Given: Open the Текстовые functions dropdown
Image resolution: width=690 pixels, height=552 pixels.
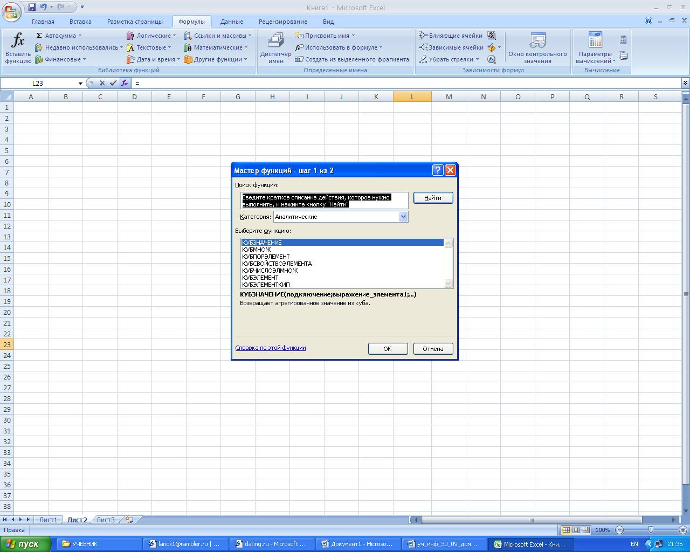Looking at the screenshot, I should click(149, 47).
